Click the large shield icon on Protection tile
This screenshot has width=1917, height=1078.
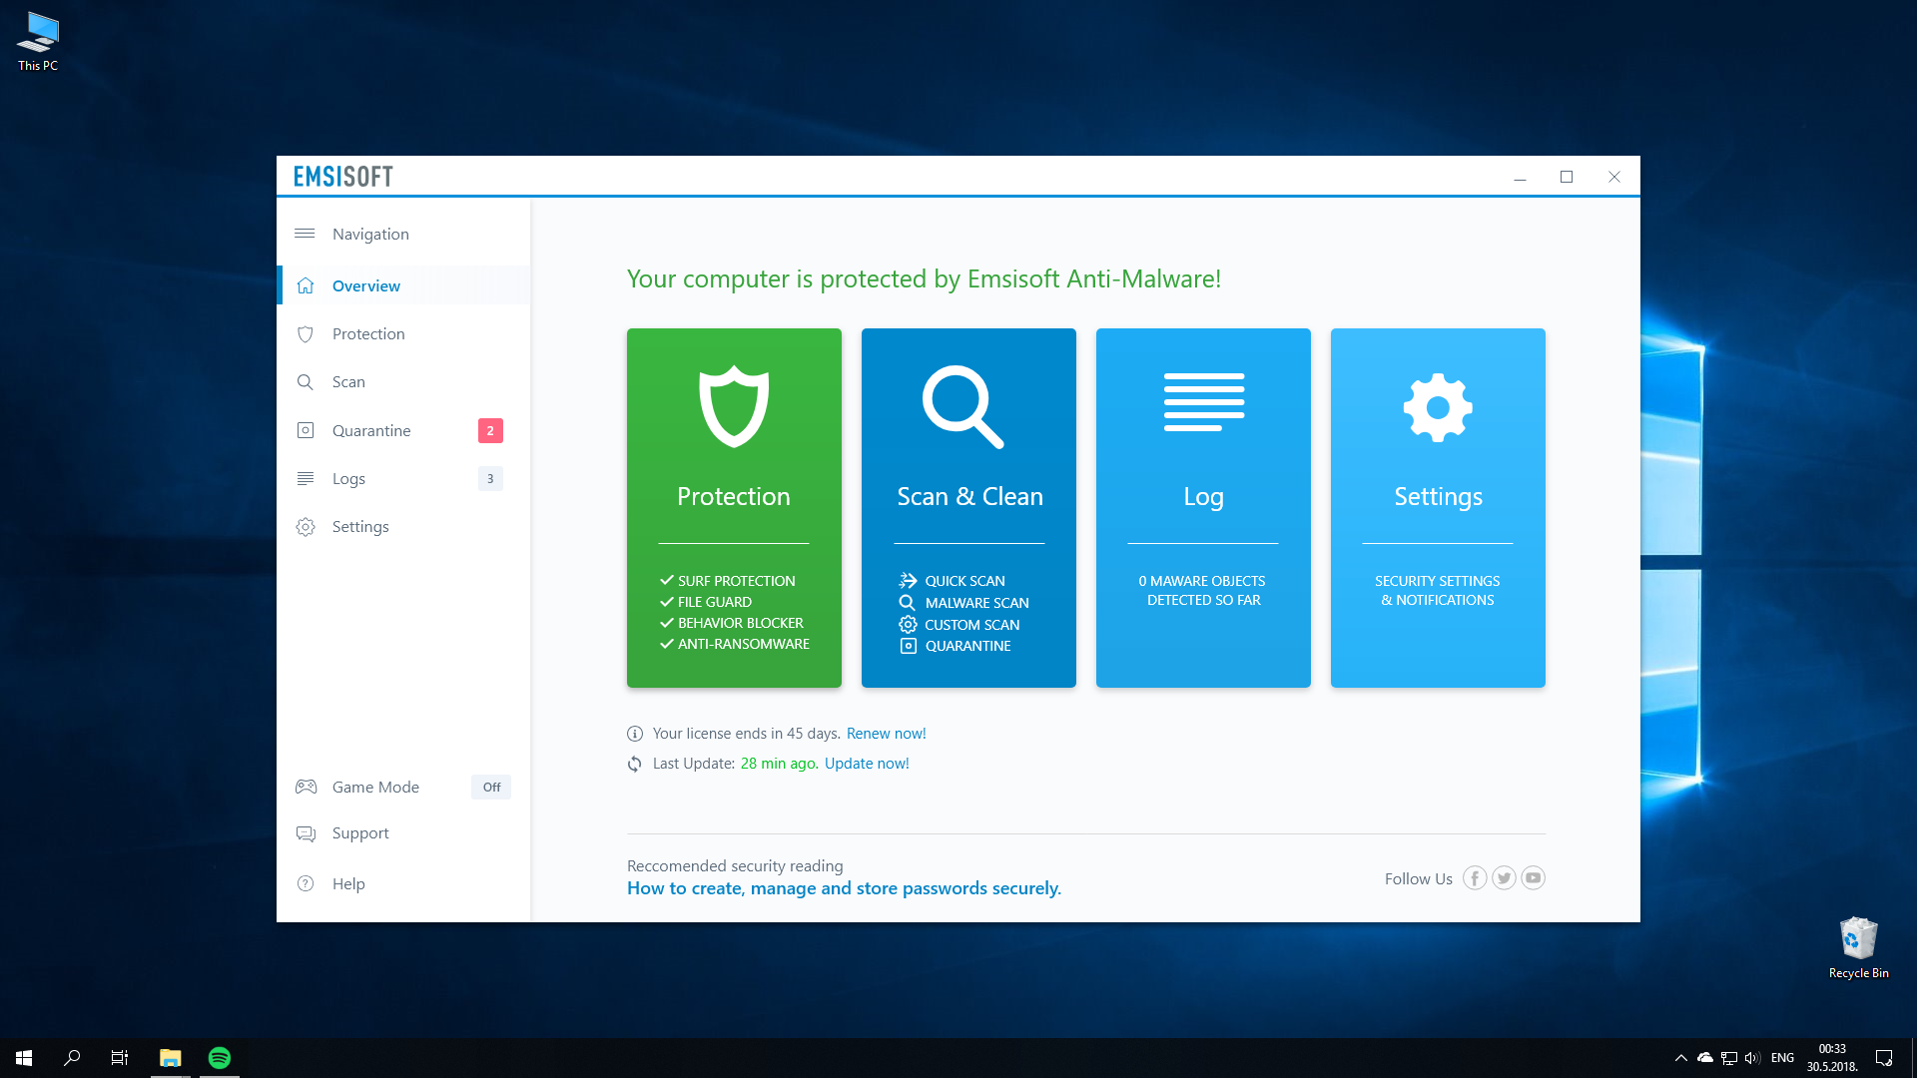734,406
